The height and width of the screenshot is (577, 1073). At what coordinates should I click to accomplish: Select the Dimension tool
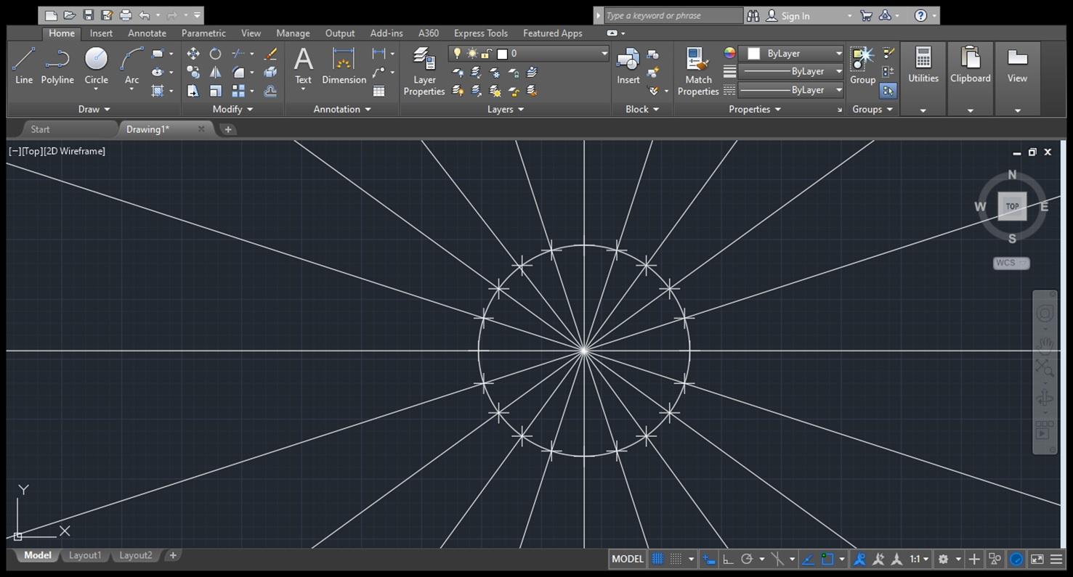coord(344,65)
